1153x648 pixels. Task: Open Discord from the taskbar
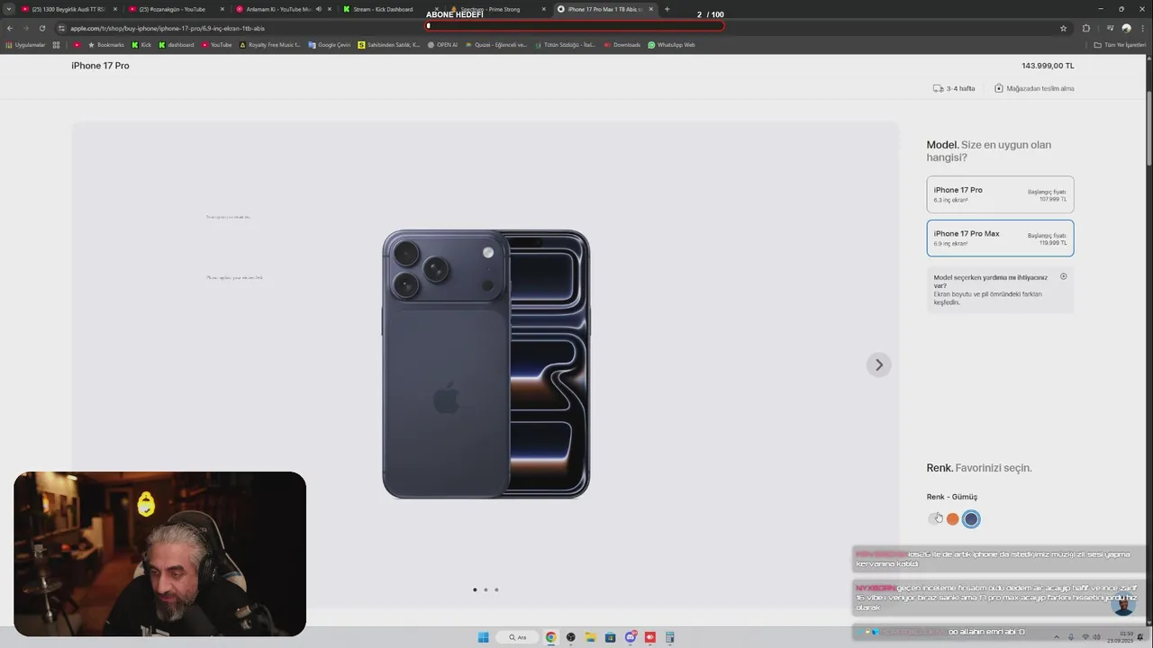point(630,637)
